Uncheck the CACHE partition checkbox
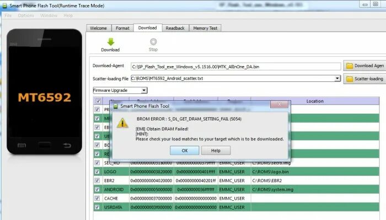Screen dimensions: 386x220 coord(97,198)
